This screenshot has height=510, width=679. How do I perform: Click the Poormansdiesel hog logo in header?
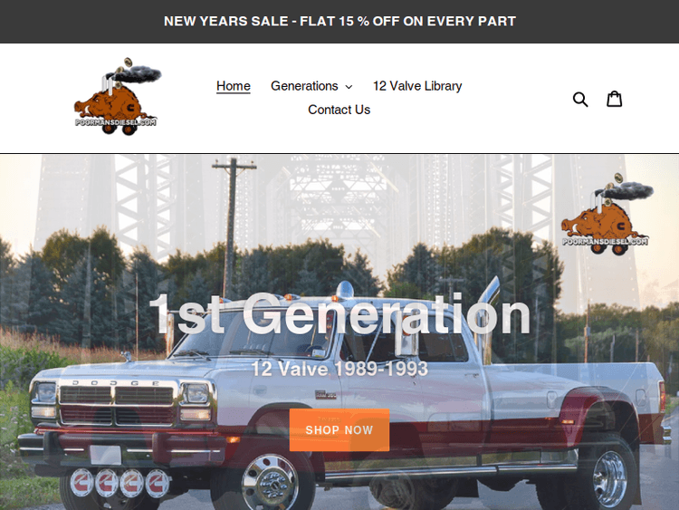[118, 97]
